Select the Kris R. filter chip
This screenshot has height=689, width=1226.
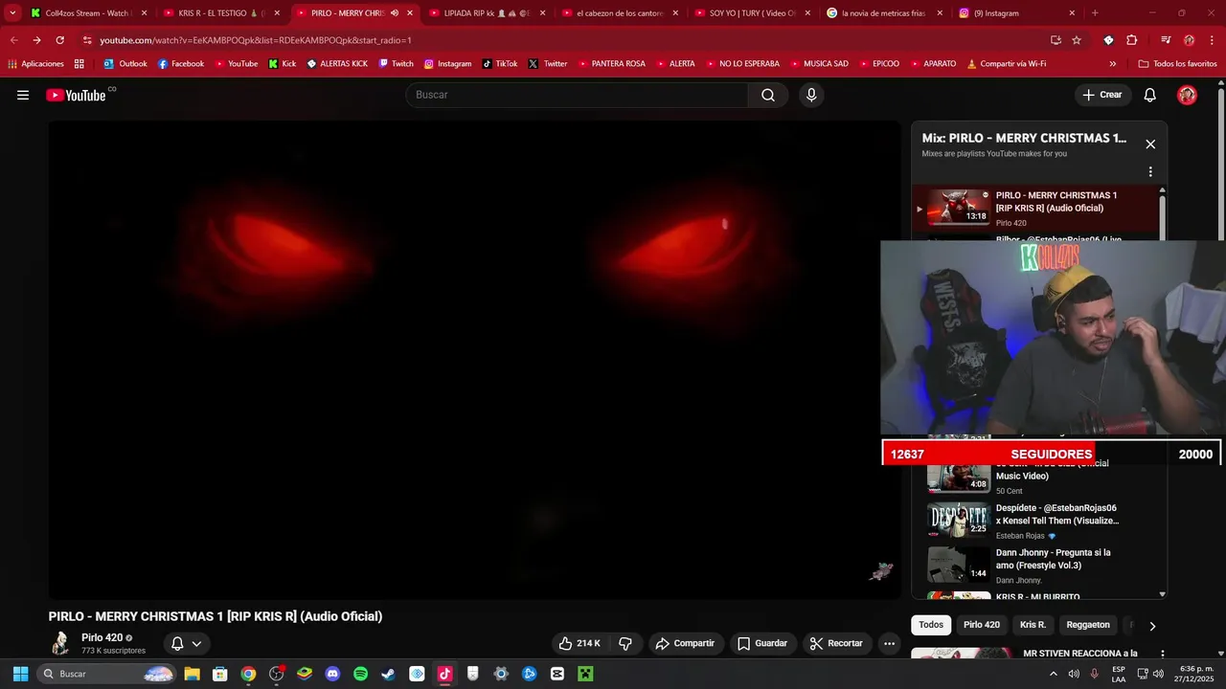click(1033, 625)
